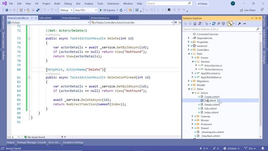Click the pending changes pencil status indicator
Image resolution: width=268 pixels, height=151 pixels.
[x=216, y=148]
